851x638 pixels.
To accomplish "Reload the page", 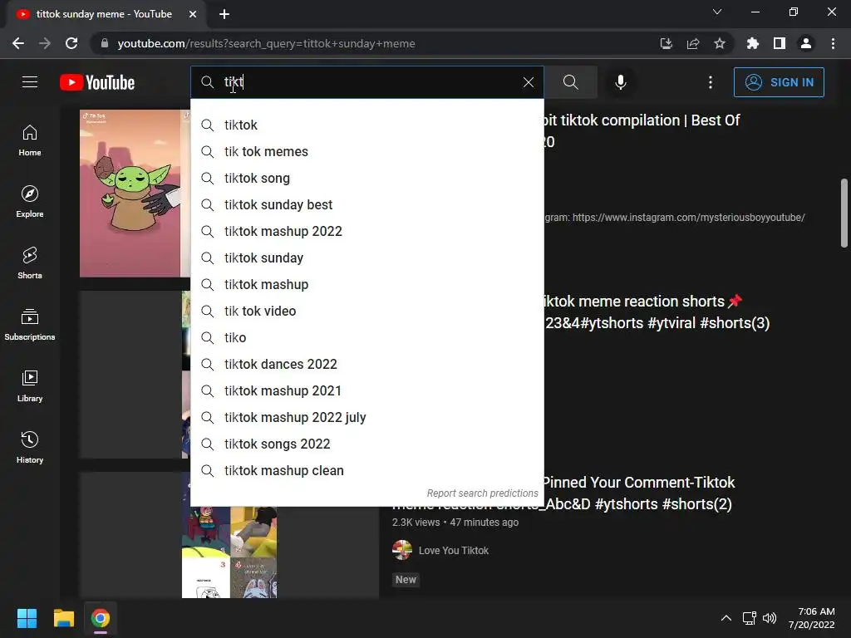I will tap(71, 43).
